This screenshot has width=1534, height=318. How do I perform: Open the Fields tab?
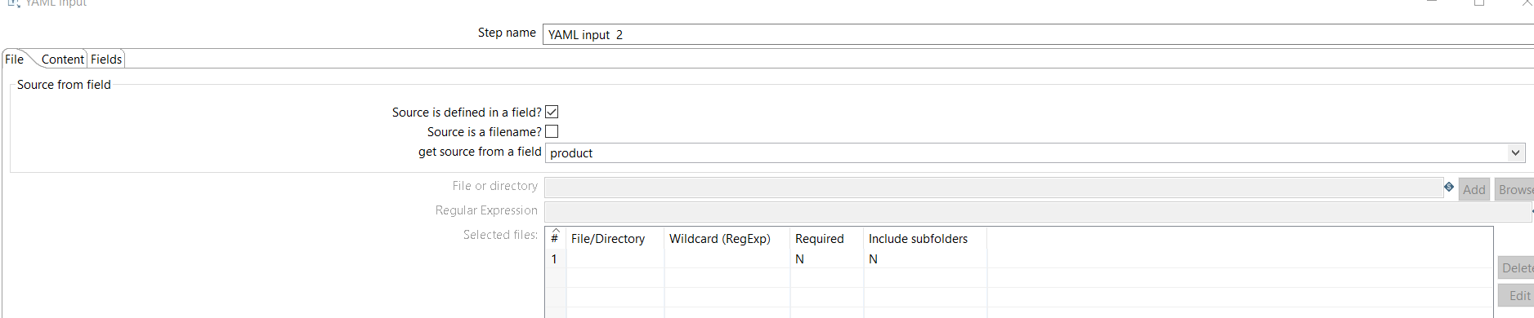pos(106,60)
